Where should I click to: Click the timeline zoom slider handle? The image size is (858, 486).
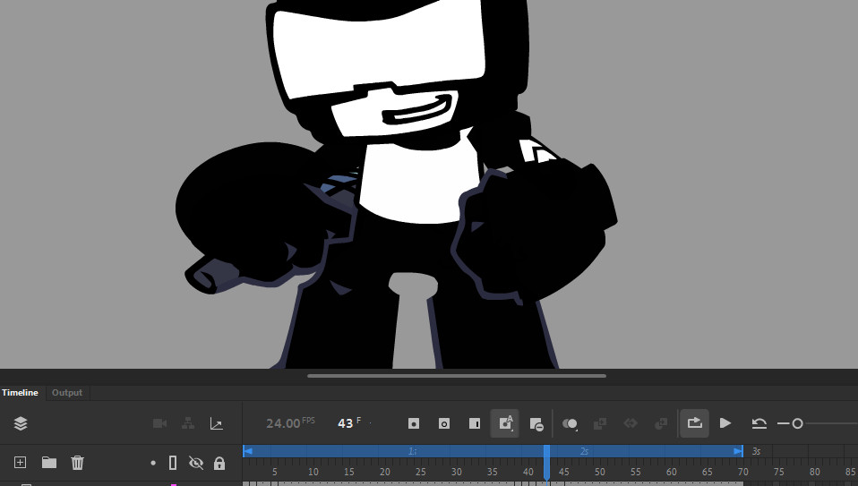coord(797,423)
